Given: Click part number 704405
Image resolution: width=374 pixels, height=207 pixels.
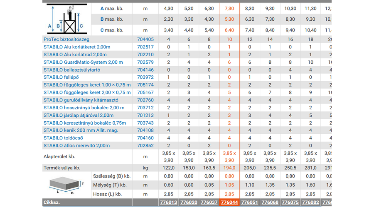Looking at the screenshot, I should (x=145, y=39).
